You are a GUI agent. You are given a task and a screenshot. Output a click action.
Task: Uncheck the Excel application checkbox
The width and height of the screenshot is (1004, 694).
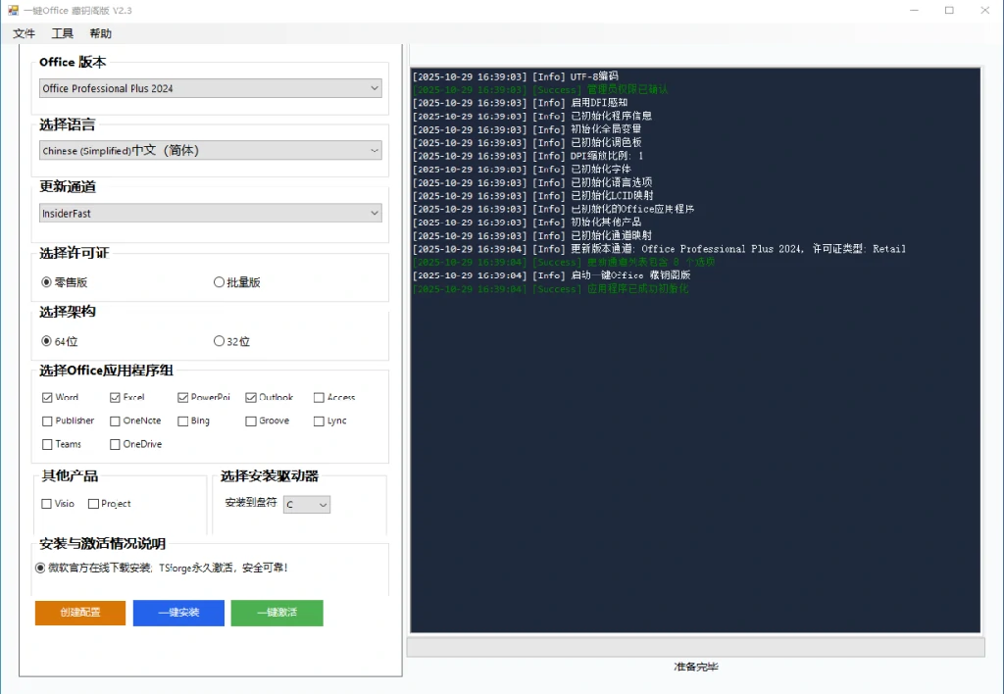click(x=114, y=397)
